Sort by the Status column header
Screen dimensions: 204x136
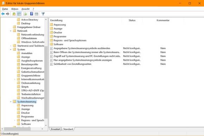pyautogui.click(x=132, y=20)
